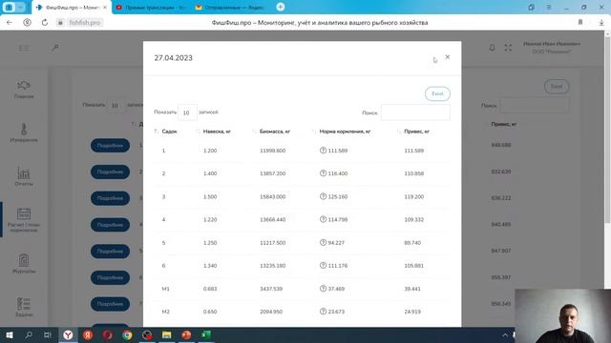Focus the Поиск search field in dialog
Screen dimensions: 611x343
[x=415, y=112]
